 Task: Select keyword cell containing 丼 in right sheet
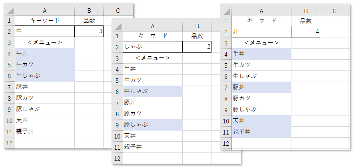pos(261,31)
